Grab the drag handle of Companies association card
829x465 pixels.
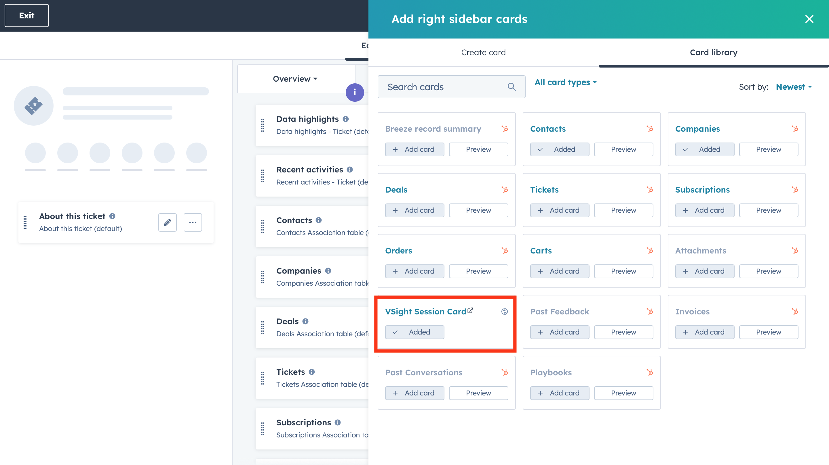[x=262, y=277]
